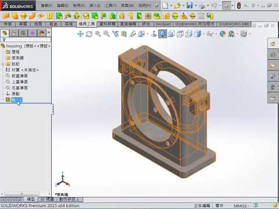Image resolution: width=279 pixels, height=209 pixels.
Task: Choose the Shaded With Edges display cube
Action: [198, 34]
